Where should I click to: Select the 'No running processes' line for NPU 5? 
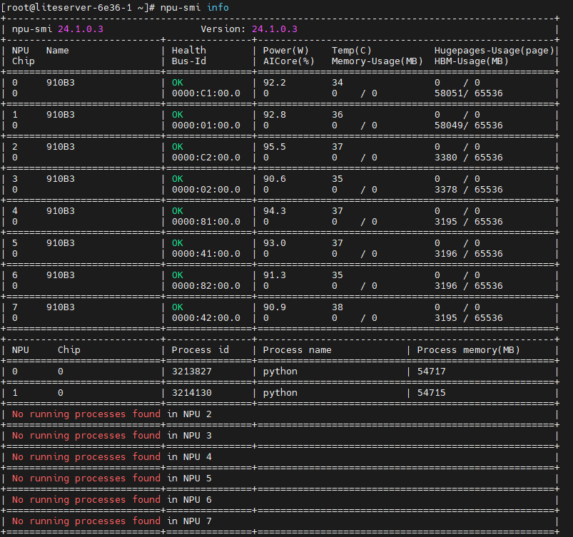pyautogui.click(x=111, y=479)
